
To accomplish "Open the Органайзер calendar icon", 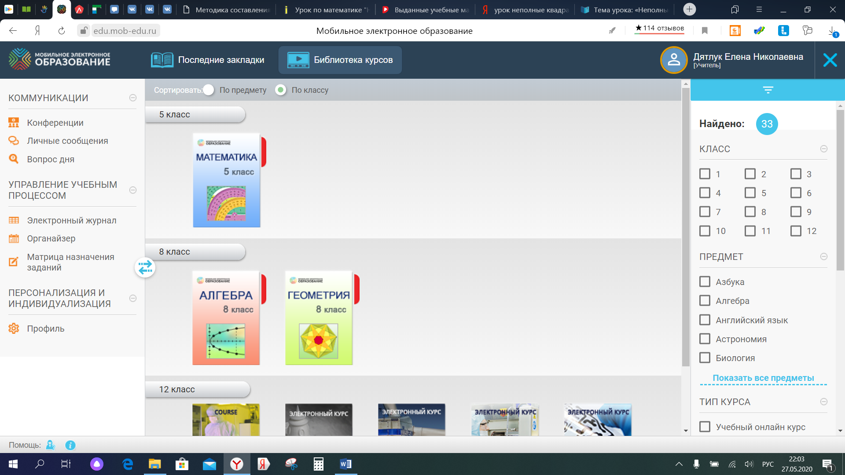I will point(14,238).
